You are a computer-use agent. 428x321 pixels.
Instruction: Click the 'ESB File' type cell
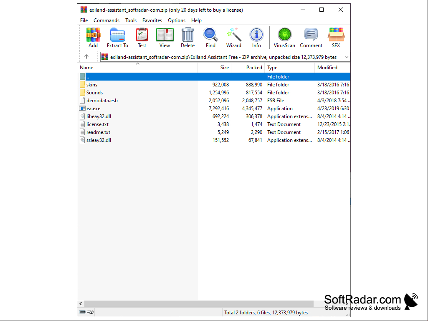(276, 101)
